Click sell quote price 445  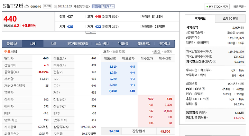[x=132, y=67]
